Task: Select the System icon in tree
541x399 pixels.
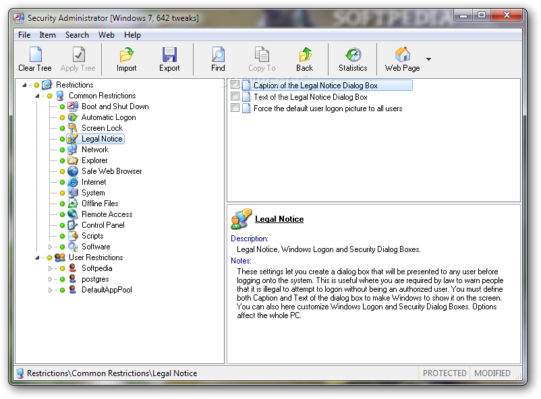Action: pyautogui.click(x=73, y=193)
